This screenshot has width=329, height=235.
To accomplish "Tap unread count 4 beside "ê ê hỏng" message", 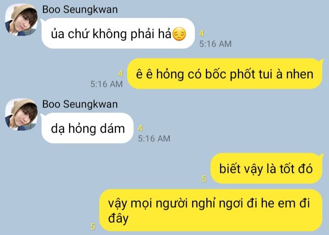I will click(120, 74).
